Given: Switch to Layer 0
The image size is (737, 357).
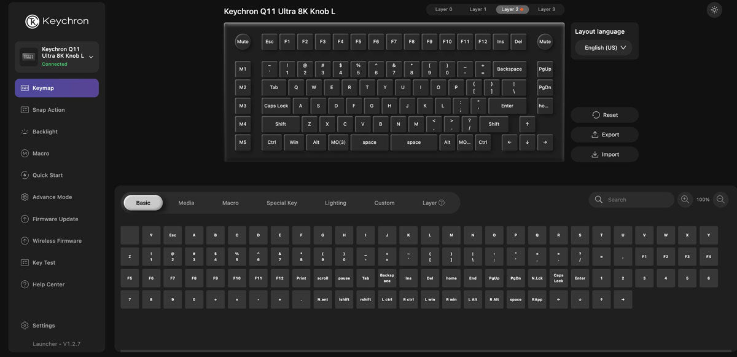Looking at the screenshot, I should click(x=443, y=9).
